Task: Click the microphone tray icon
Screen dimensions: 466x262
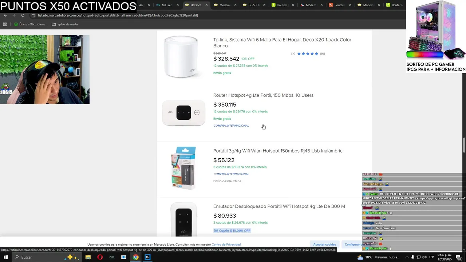Action: click(x=412, y=257)
